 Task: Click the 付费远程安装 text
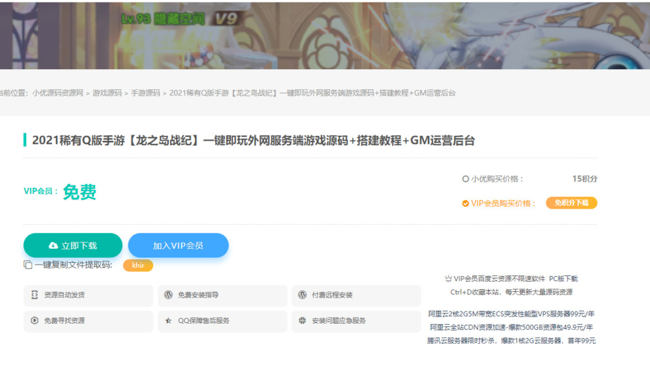[332, 295]
